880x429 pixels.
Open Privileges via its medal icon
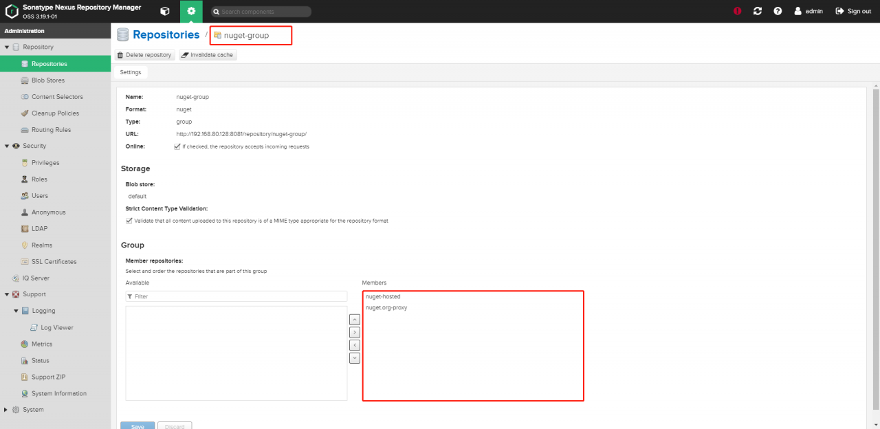(x=25, y=163)
